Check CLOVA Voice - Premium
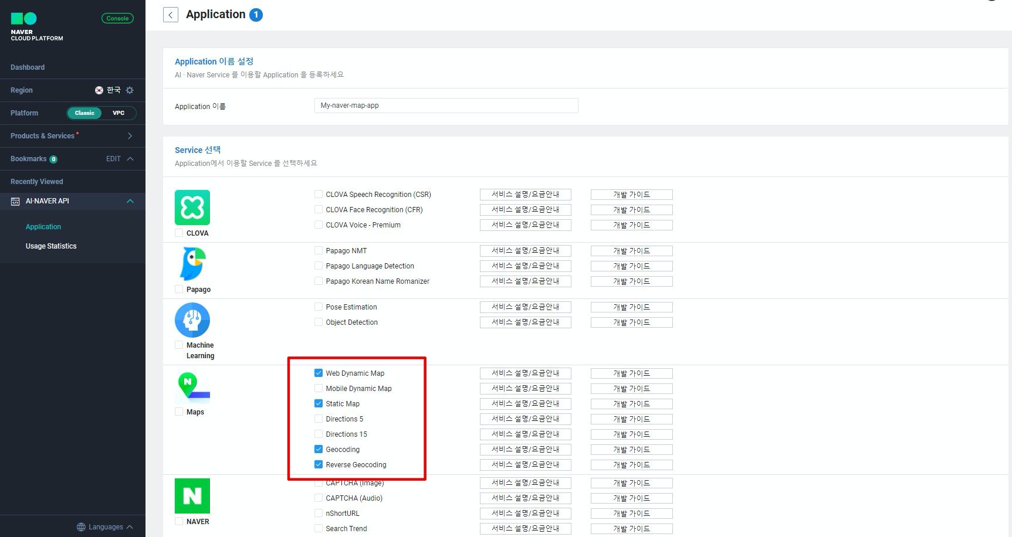Image resolution: width=1012 pixels, height=537 pixels. click(x=319, y=225)
